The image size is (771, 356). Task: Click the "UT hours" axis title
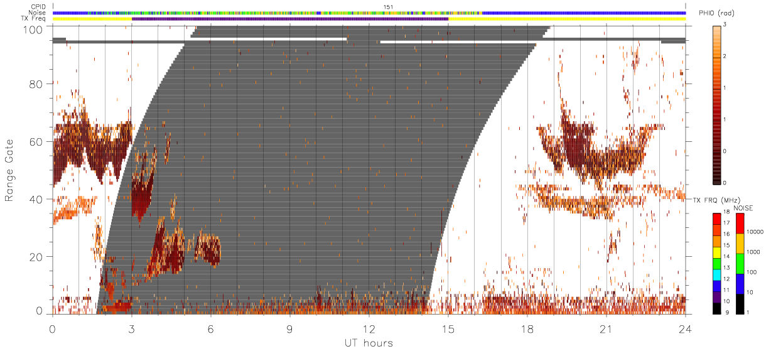369,343
